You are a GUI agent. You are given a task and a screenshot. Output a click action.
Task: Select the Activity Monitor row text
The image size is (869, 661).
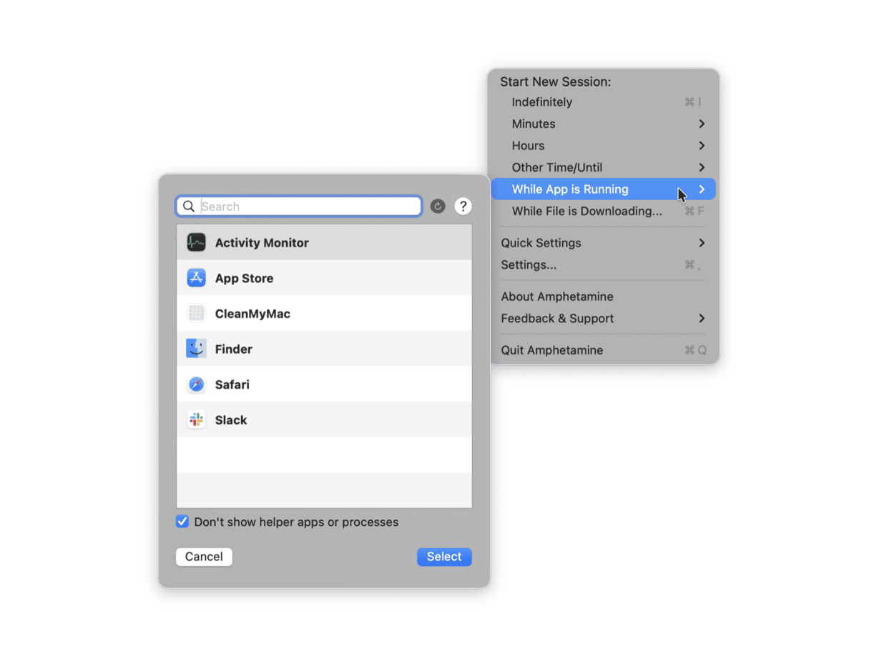coord(262,243)
